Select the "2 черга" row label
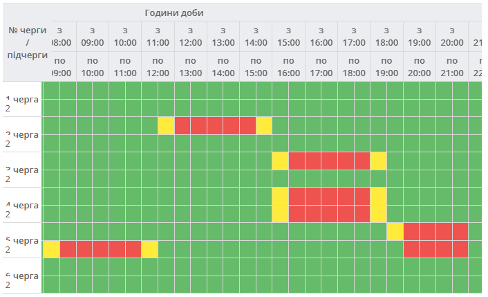This screenshot has height=297, width=488. 21,134
